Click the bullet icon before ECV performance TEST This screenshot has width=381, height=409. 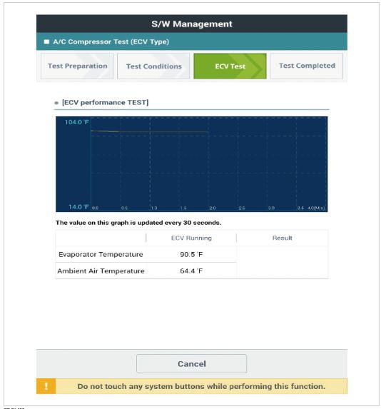(56, 103)
